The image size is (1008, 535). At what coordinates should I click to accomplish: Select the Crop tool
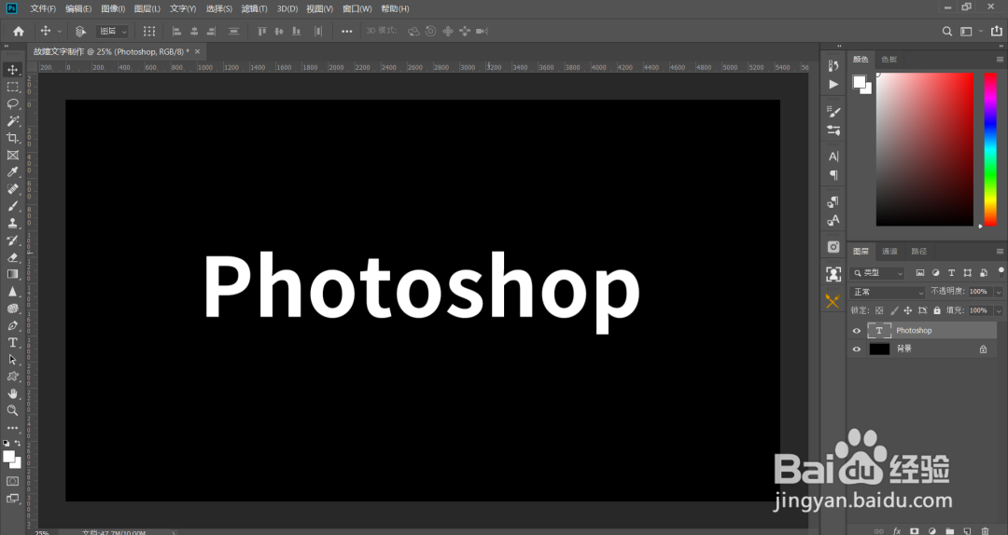coord(12,137)
